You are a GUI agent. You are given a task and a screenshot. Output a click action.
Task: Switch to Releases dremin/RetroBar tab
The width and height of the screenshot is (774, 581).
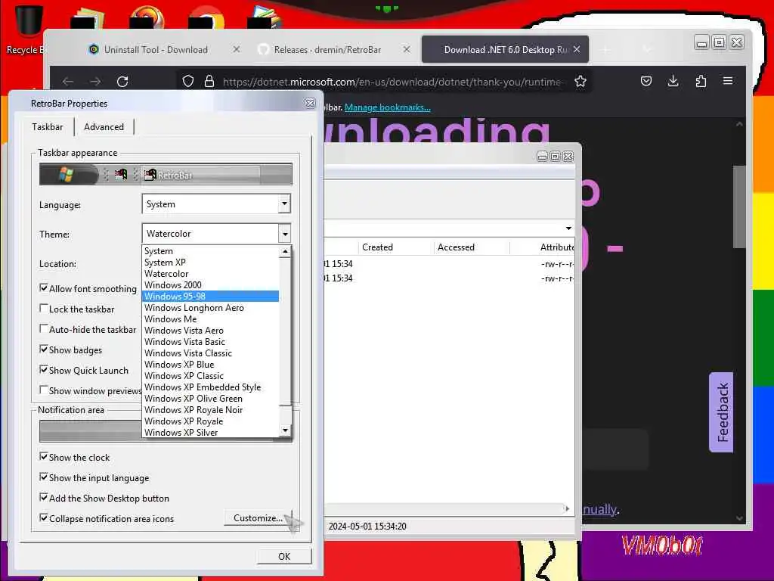point(327,49)
